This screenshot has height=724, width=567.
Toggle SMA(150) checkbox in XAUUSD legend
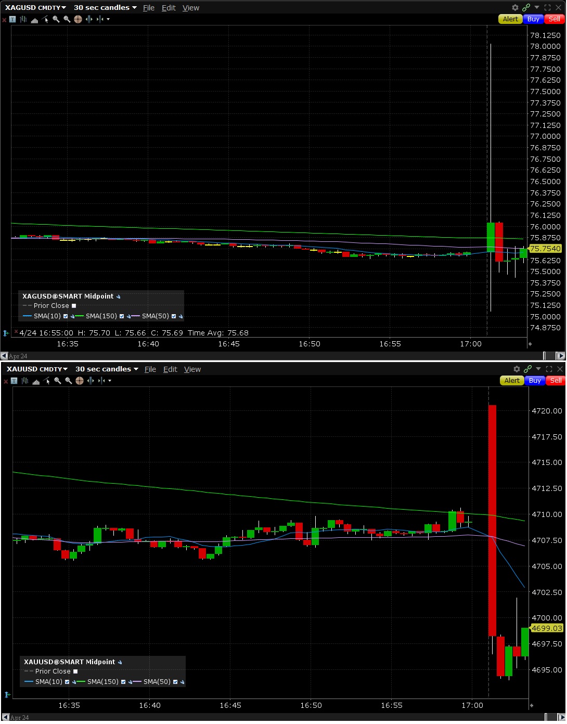123,682
